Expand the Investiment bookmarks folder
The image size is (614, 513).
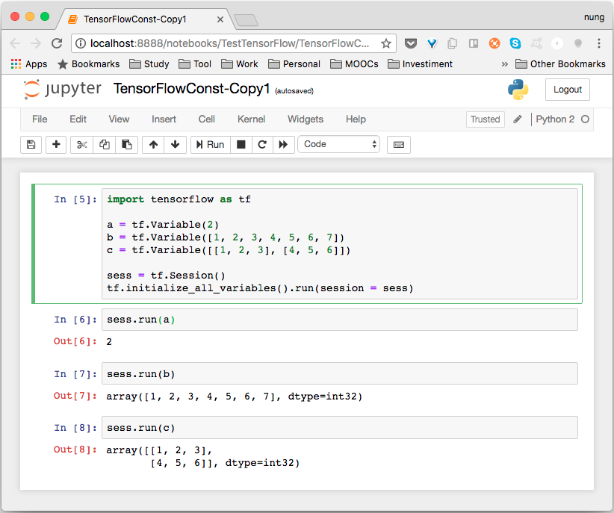pos(421,63)
